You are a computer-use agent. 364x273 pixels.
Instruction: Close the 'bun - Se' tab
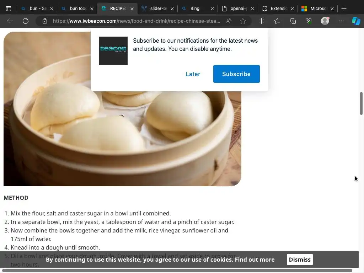52,9
